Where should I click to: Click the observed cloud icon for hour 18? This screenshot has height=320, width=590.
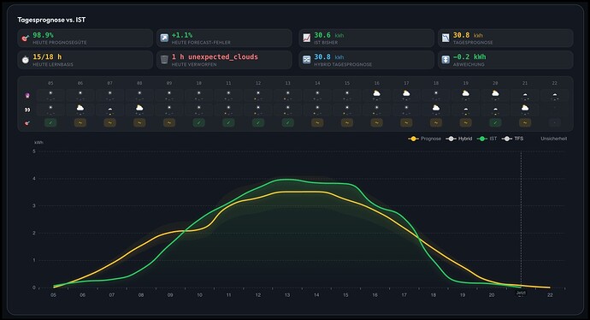click(x=436, y=108)
